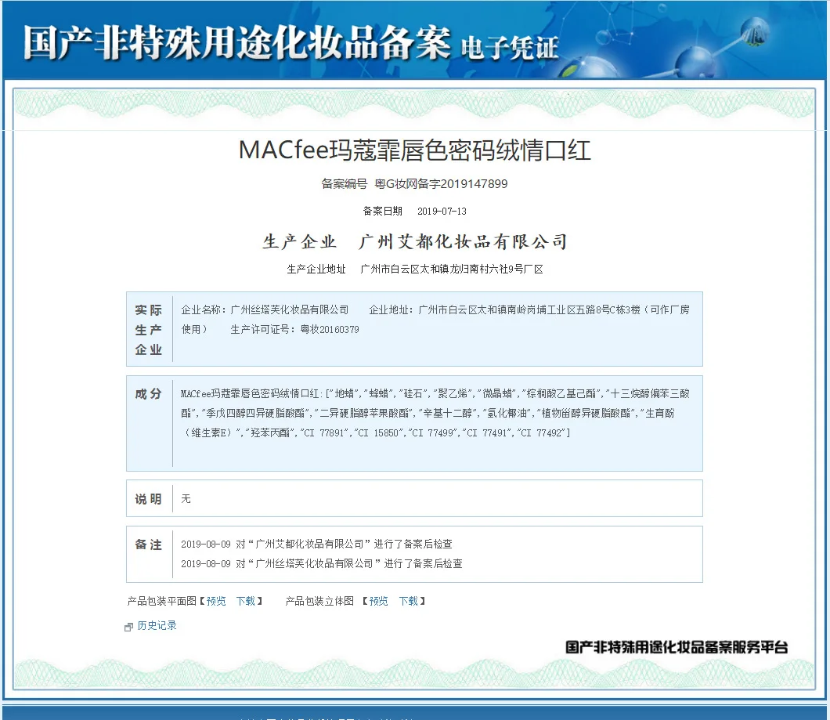Click the 电子凭证 banner text
This screenshot has height=720, width=830.
point(510,48)
